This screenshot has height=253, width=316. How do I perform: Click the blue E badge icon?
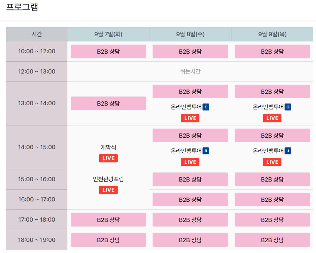(206, 107)
